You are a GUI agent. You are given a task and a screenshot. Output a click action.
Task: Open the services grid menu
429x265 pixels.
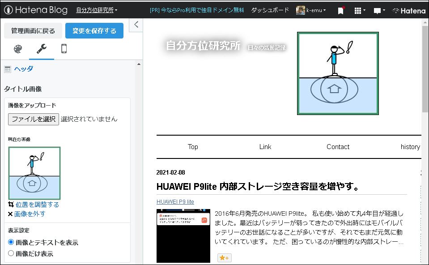pyautogui.click(x=360, y=10)
